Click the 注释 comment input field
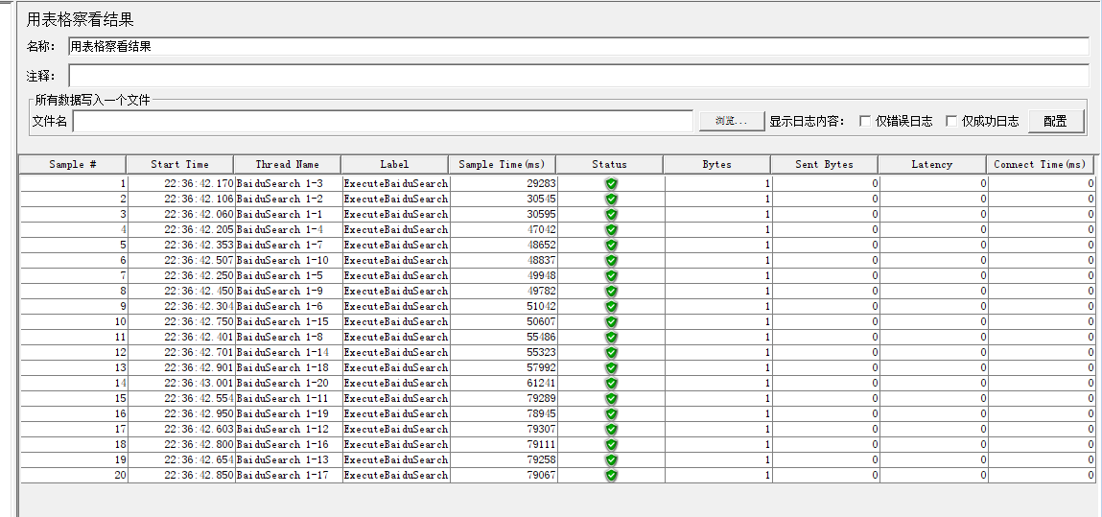 click(578, 76)
